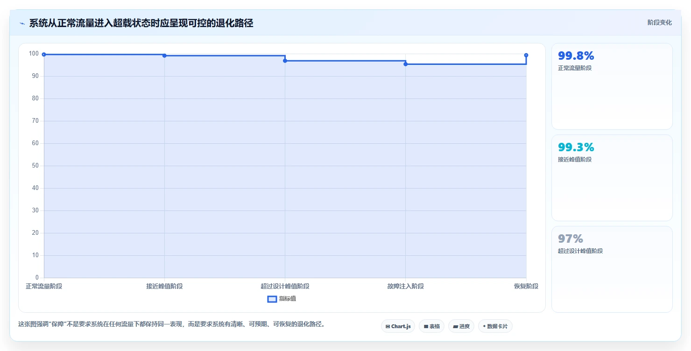Select the 表格 tag
The width and height of the screenshot is (691, 351).
tap(431, 326)
